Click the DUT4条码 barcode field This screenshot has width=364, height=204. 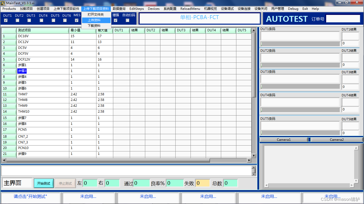click(x=300, y=102)
